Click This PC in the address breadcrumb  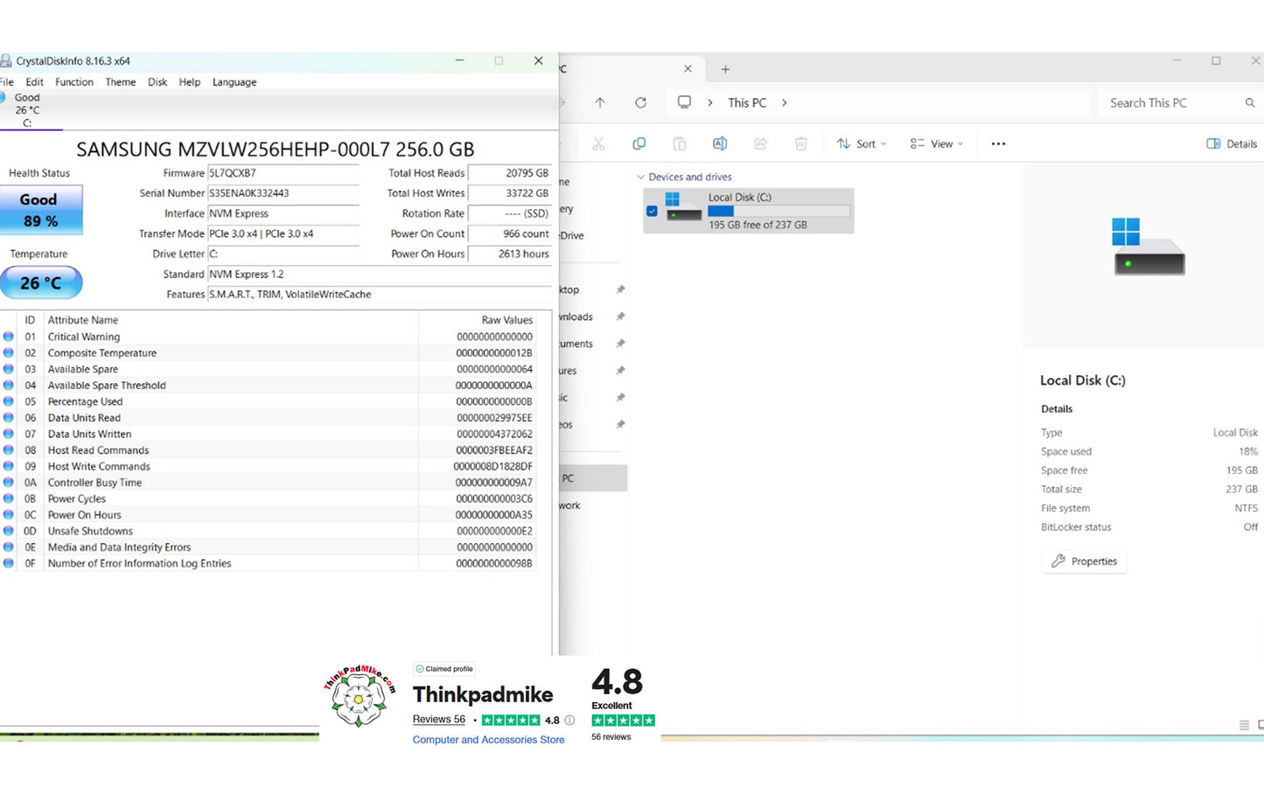747,103
